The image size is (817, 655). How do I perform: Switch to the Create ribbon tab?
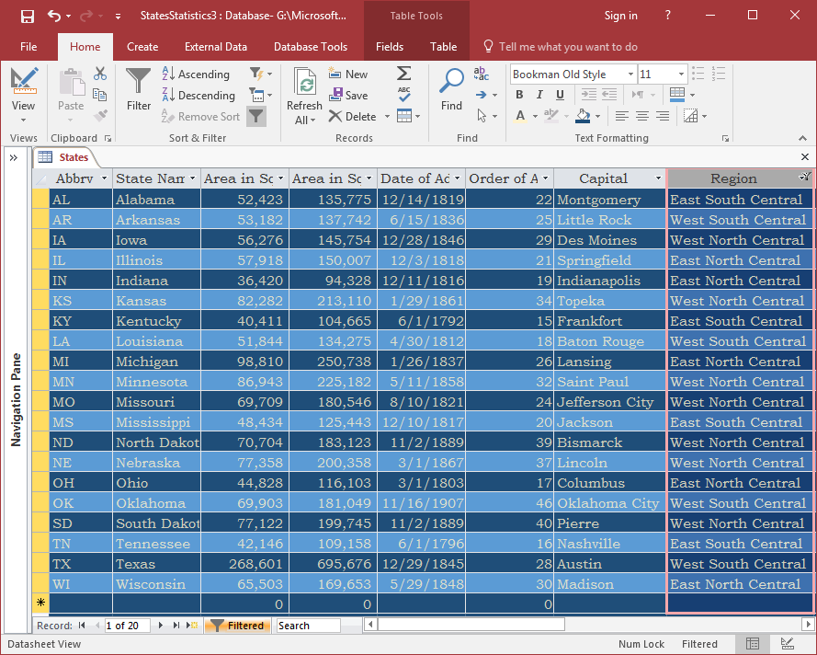(142, 46)
